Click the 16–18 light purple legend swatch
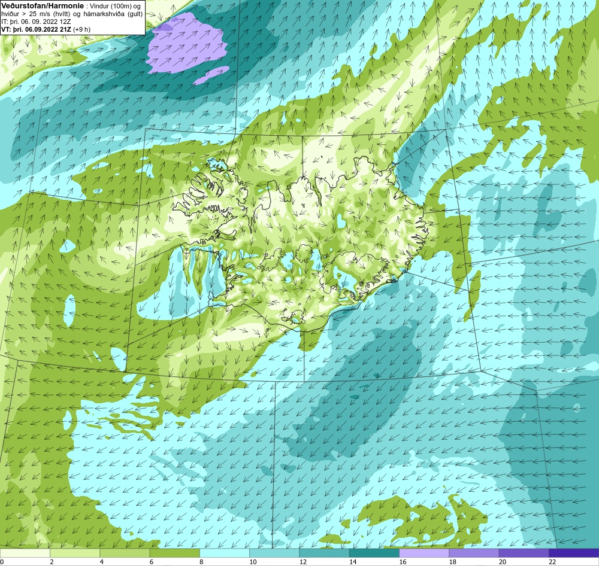This screenshot has width=599, height=566. point(424,553)
